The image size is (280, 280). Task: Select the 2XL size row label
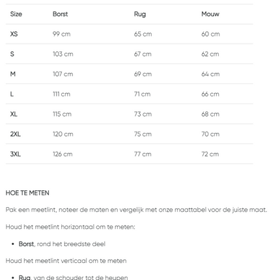[x=15, y=134]
